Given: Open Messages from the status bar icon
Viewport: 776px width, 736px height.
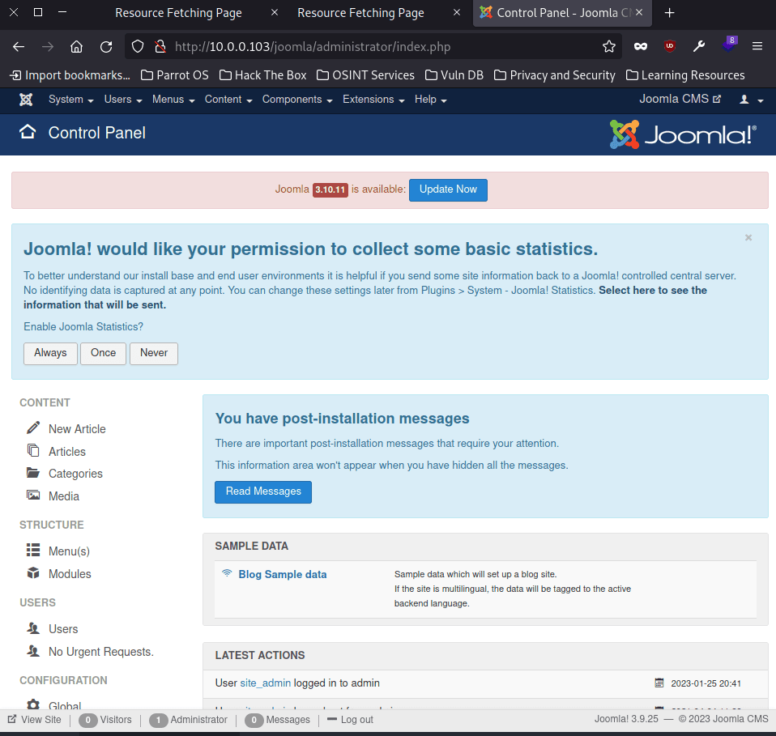Looking at the screenshot, I should (x=254, y=720).
